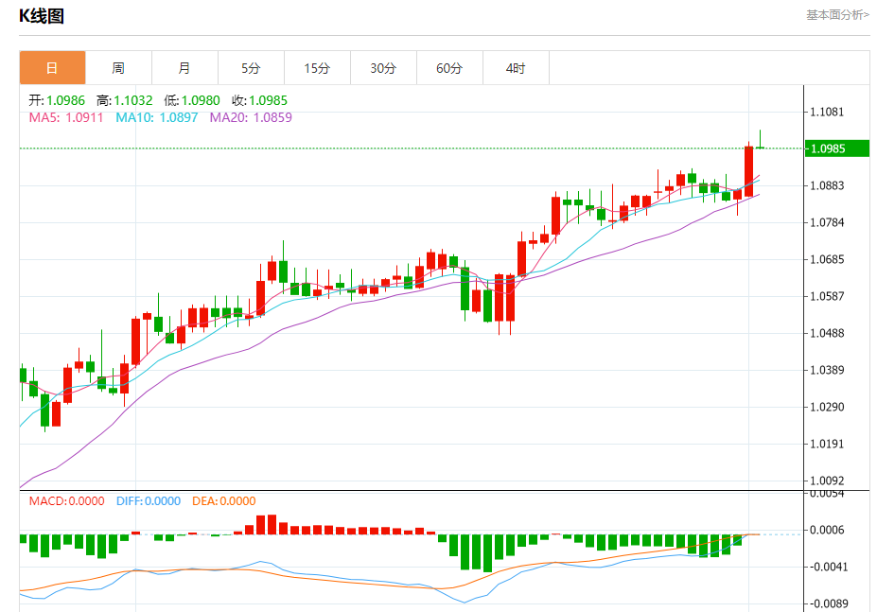
Task: Click the latest large red candlestick
Action: pos(749,171)
